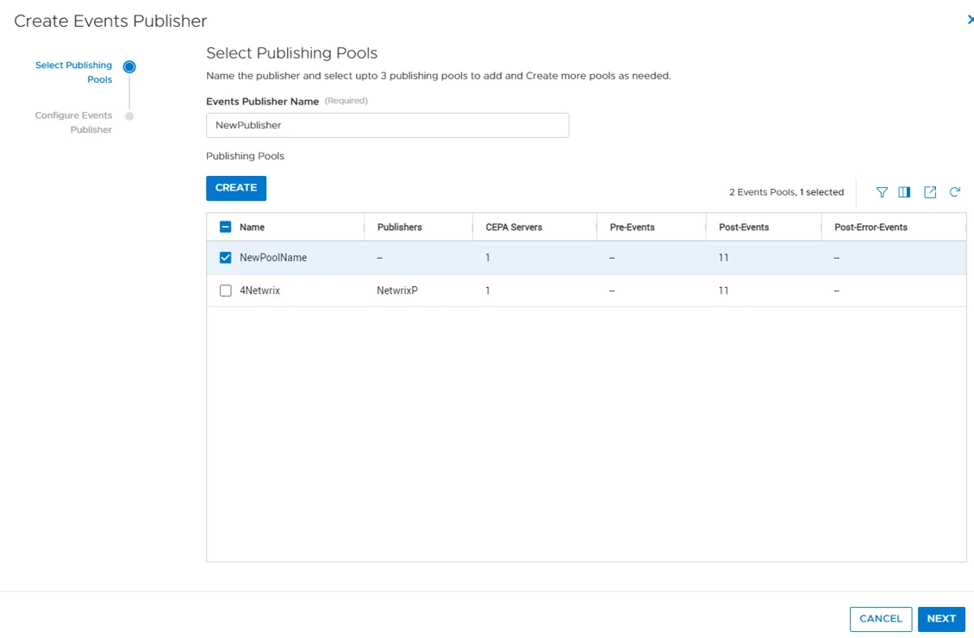Sort by the Name column header

[x=253, y=228]
